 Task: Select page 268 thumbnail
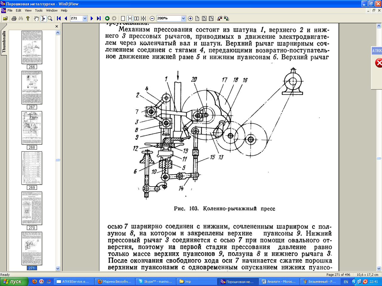click(32, 128)
